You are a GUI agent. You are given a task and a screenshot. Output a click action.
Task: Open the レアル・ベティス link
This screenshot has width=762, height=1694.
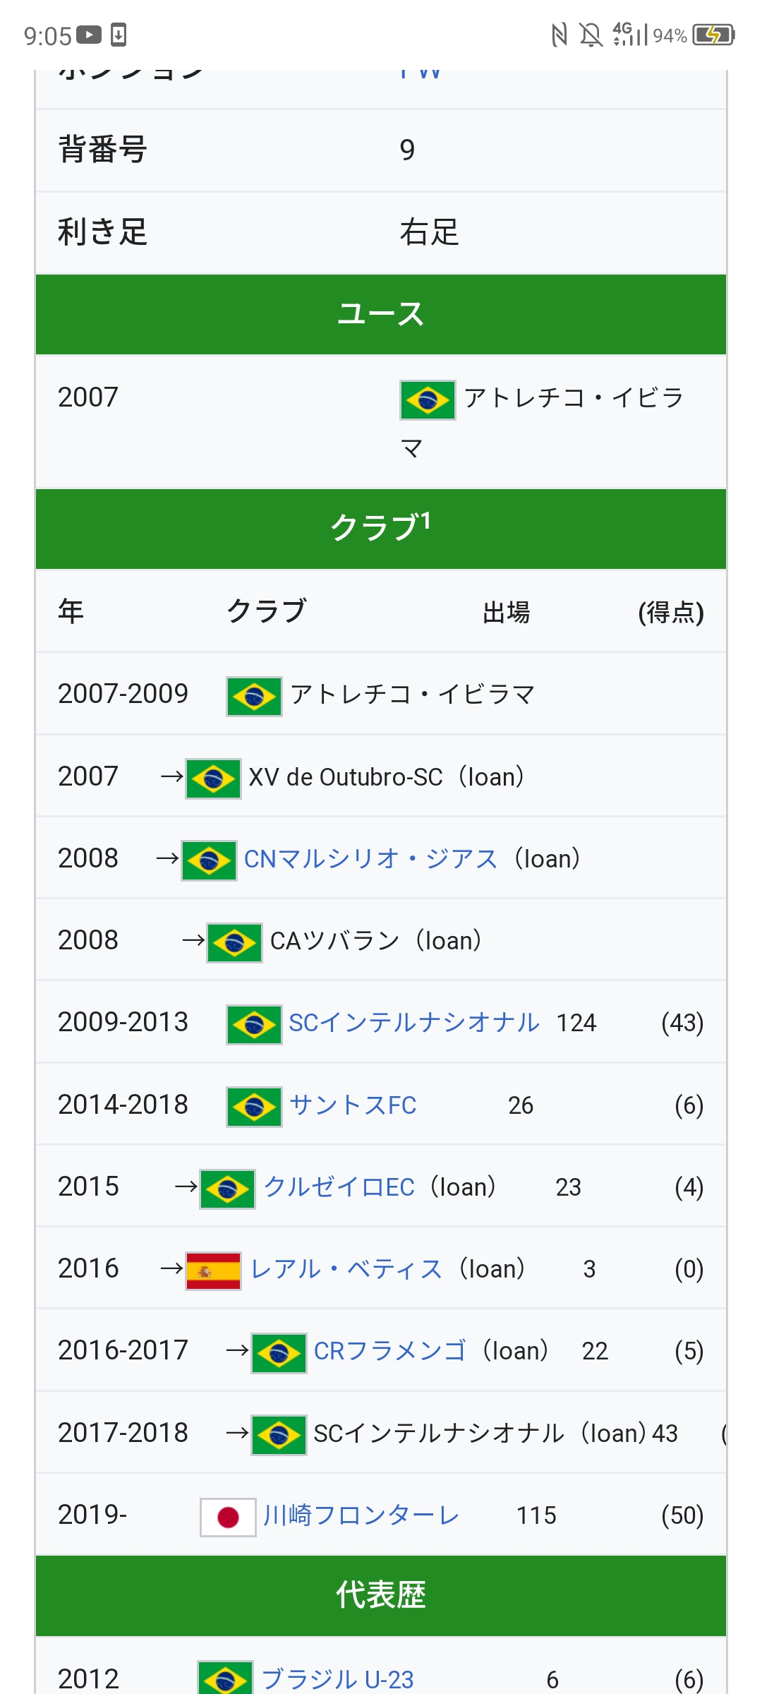click(346, 1269)
